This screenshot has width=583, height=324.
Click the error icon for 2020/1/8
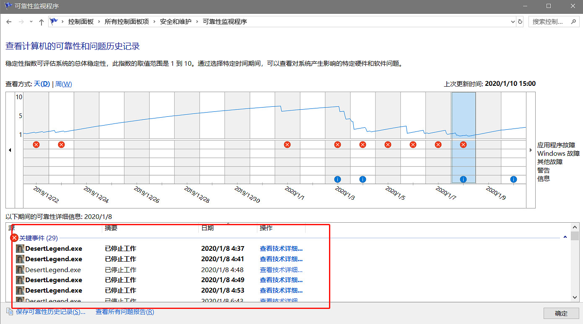pyautogui.click(x=463, y=144)
